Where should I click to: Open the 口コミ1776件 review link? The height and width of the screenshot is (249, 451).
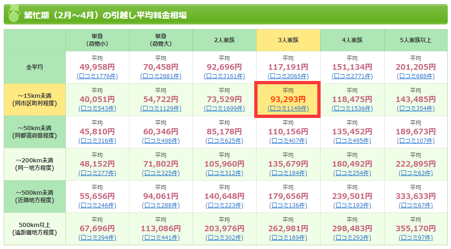97,76
